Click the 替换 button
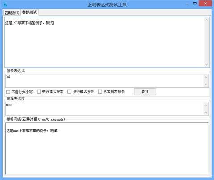 tap(145, 92)
